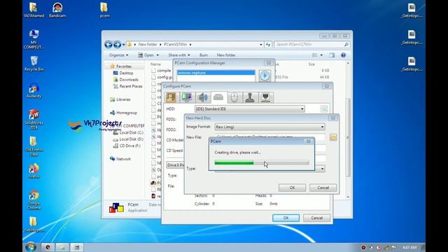
Task: Click the File Explorer taskbar button
Action: 62,247
